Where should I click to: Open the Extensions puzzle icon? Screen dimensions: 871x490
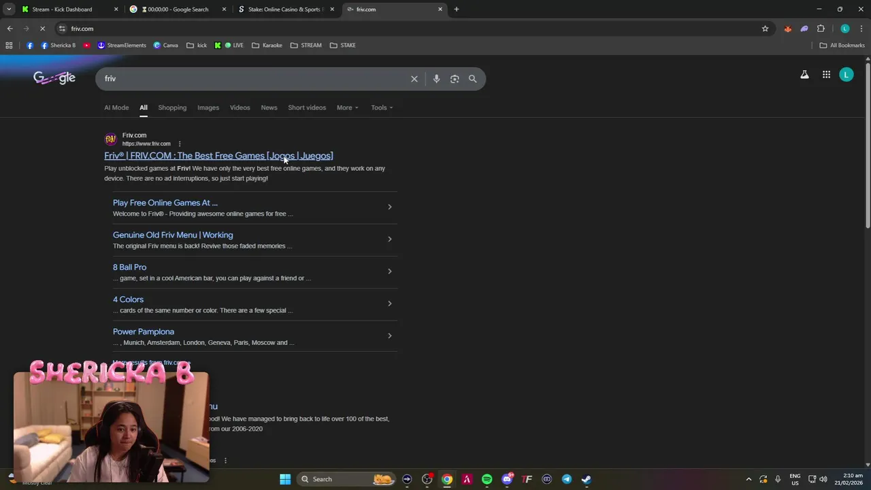tap(821, 29)
